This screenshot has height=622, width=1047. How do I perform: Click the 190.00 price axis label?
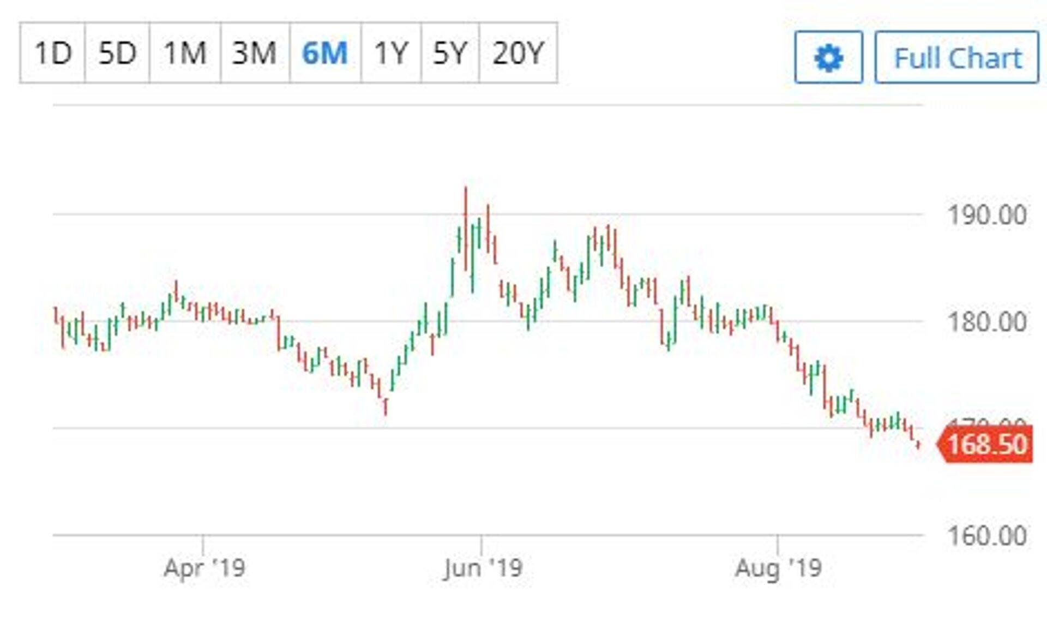point(987,215)
